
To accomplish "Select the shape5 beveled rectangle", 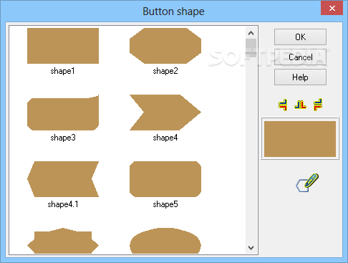I will coord(165,179).
